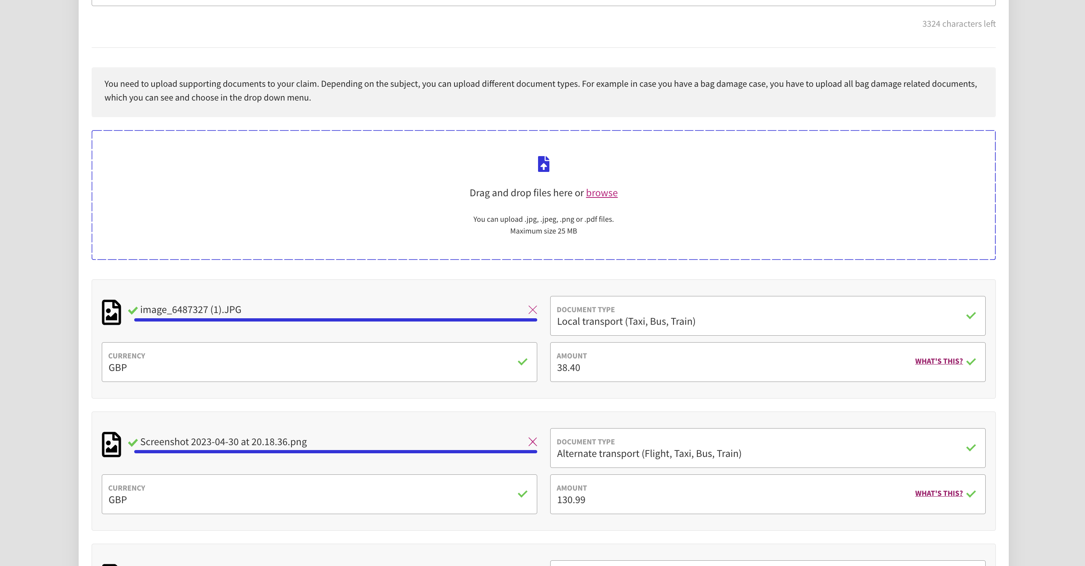This screenshot has height=566, width=1085.
Task: Click the upload progress bar under image_6487327 (1).JPG
Action: click(335, 320)
